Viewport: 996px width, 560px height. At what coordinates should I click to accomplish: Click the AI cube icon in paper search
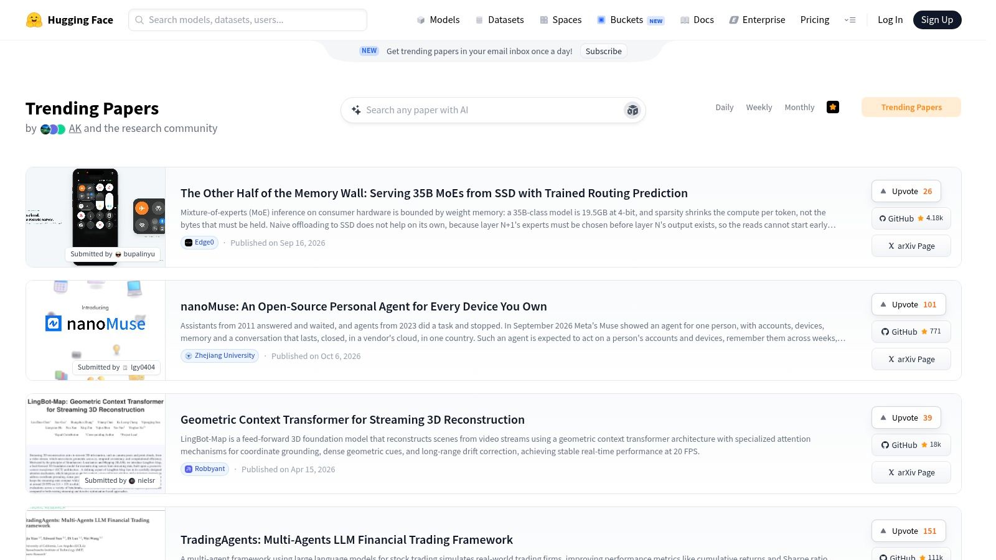pos(632,110)
